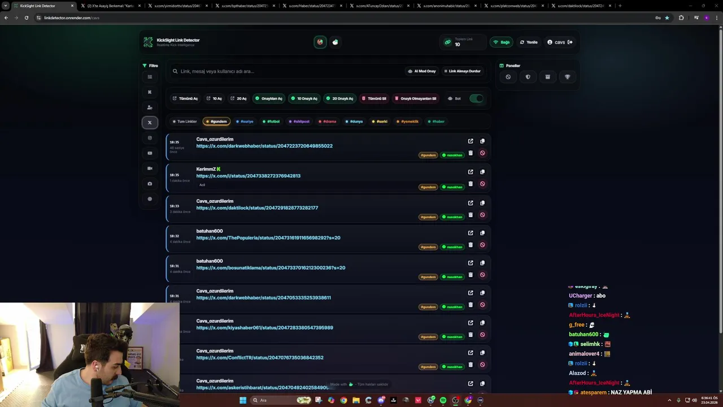Image resolution: width=723 pixels, height=407 pixels.
Task: Click Onaylıları Aç button
Action: coord(269,98)
